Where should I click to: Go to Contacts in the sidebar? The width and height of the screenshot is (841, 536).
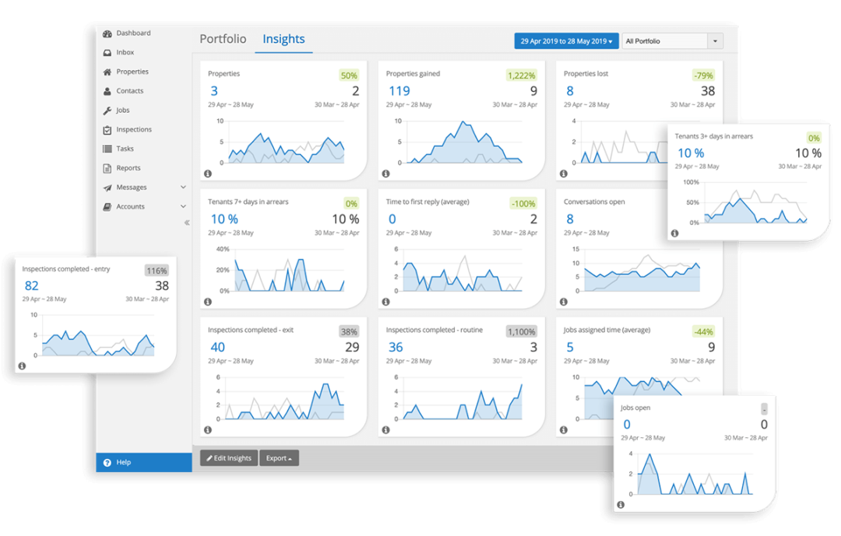point(130,91)
